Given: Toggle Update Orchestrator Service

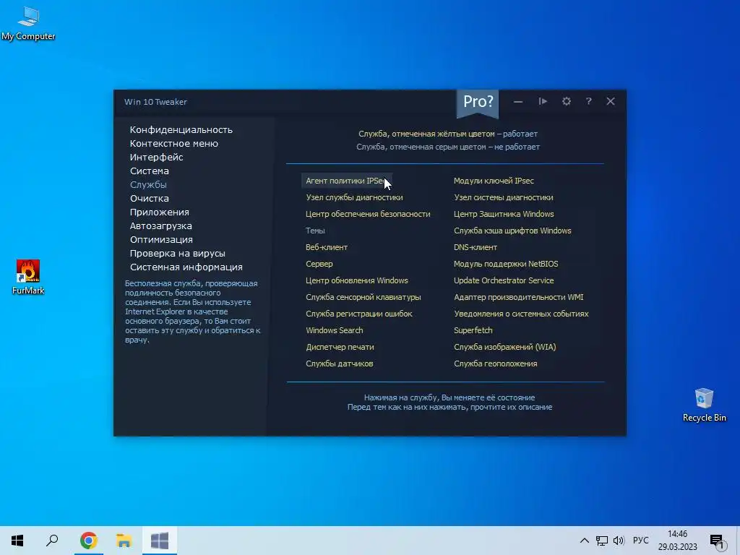Looking at the screenshot, I should click(x=504, y=280).
